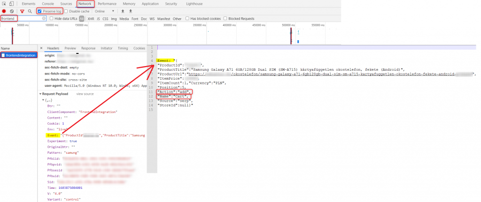Select the user-agent header row
This screenshot has height=202, width=481.
[95, 85]
